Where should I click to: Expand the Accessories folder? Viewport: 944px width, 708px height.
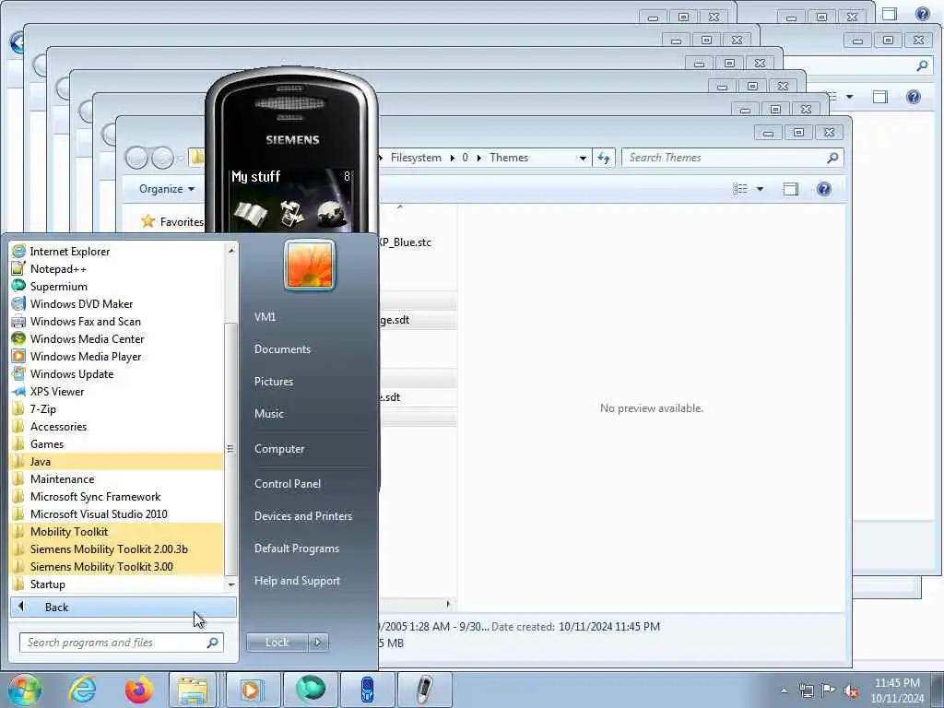[x=117, y=426]
